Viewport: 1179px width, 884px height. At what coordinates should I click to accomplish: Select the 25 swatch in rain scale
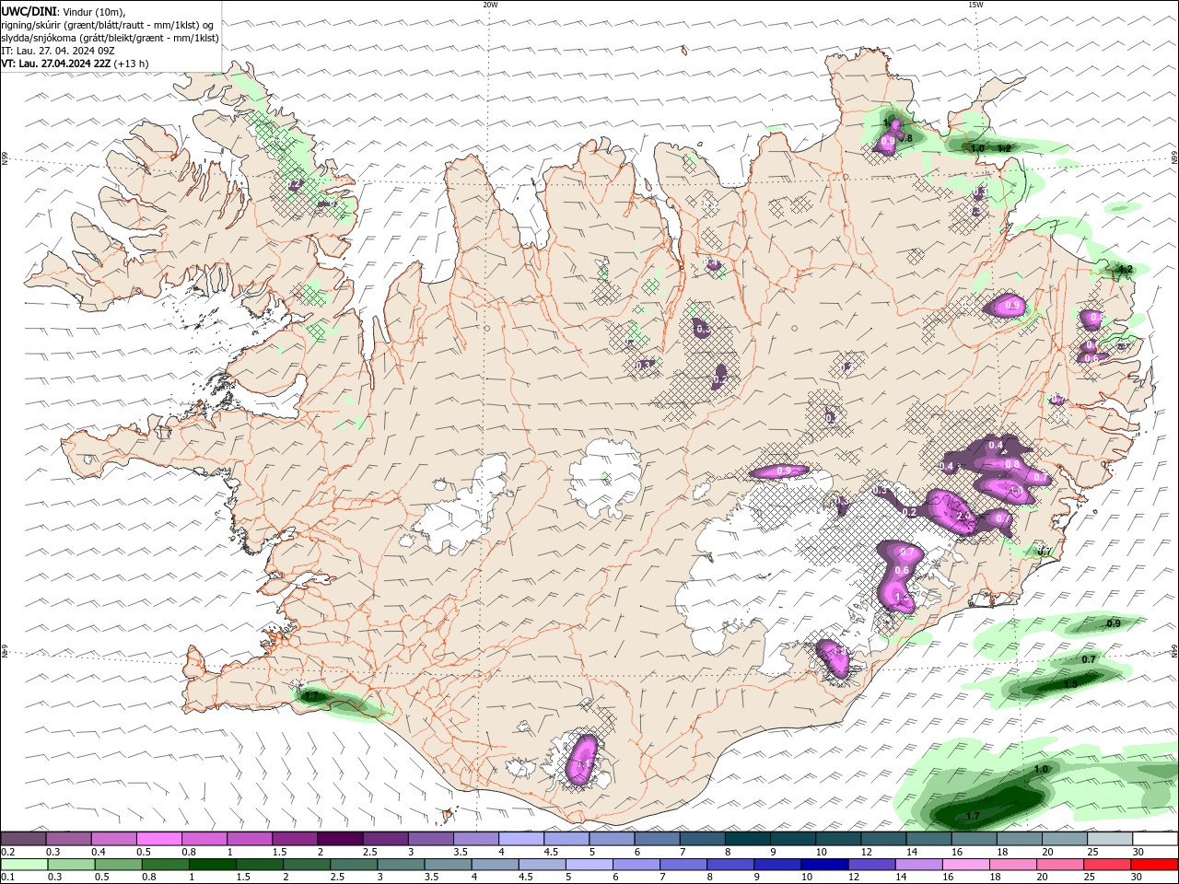[1108, 864]
